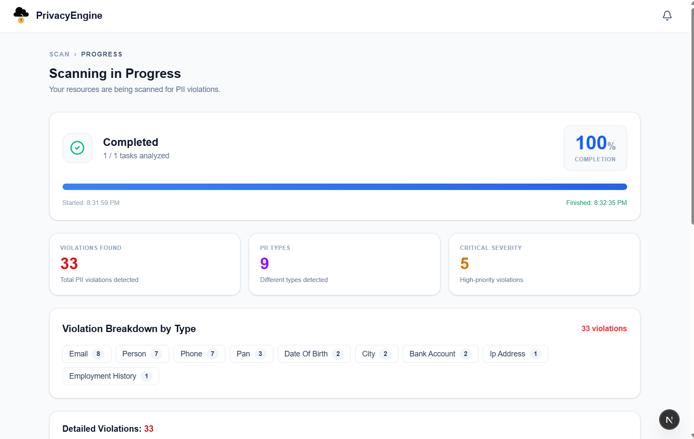The width and height of the screenshot is (694, 439).
Task: Click the green completed checkmark icon
Action: pyautogui.click(x=78, y=148)
